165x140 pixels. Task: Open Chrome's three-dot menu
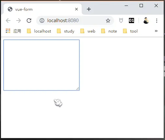(157, 21)
